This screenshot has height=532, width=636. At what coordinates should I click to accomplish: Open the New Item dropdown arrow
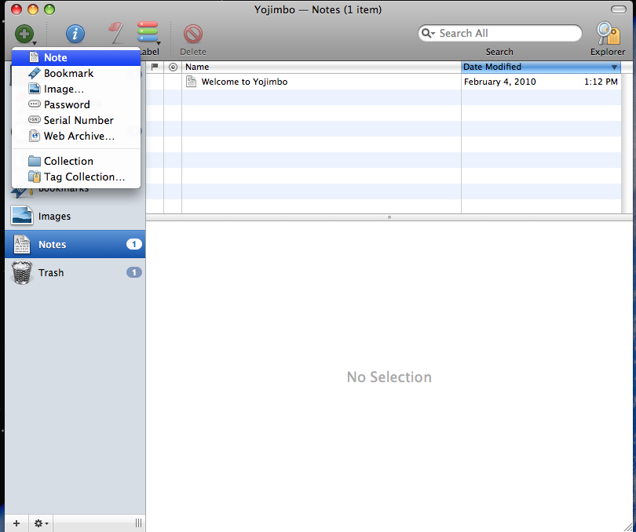coord(35,43)
